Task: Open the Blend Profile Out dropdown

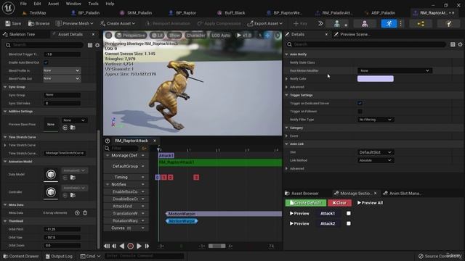Action: pyautogui.click(x=62, y=78)
